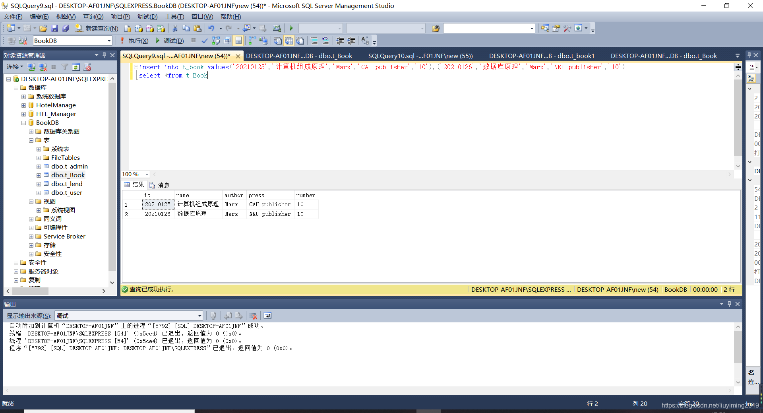The image size is (763, 413).
Task: Open 显示输出来源 调试 dropdown
Action: [199, 316]
